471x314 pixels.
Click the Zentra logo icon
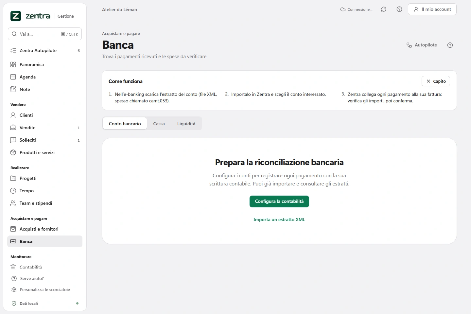coord(16,16)
